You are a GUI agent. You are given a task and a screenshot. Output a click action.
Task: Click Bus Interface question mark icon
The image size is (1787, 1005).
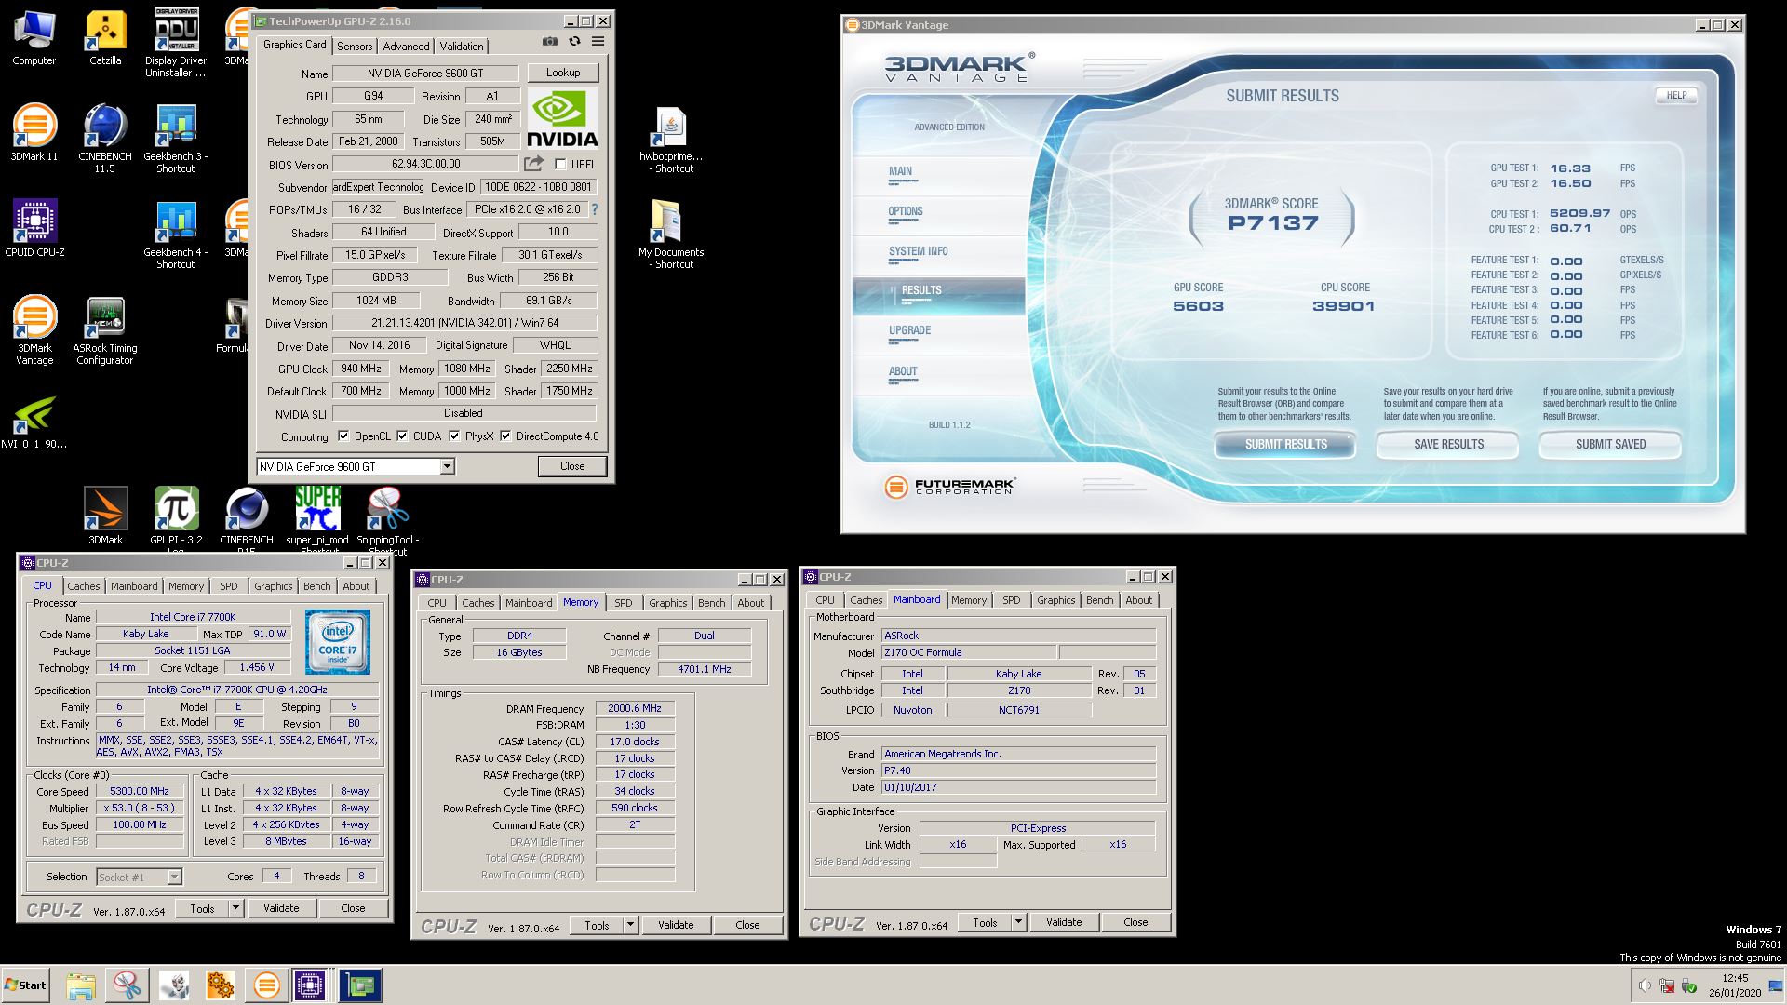595,209
